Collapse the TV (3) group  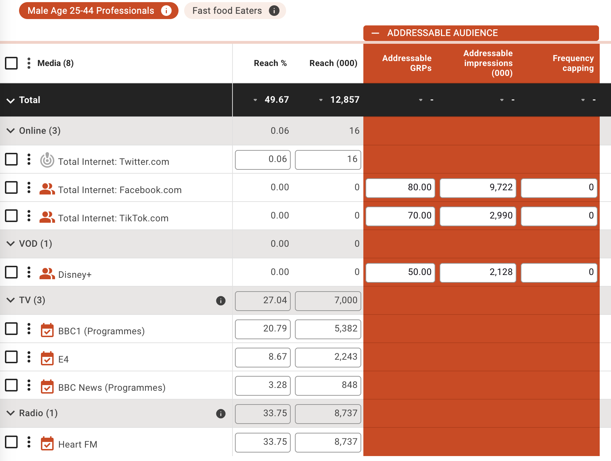(11, 300)
